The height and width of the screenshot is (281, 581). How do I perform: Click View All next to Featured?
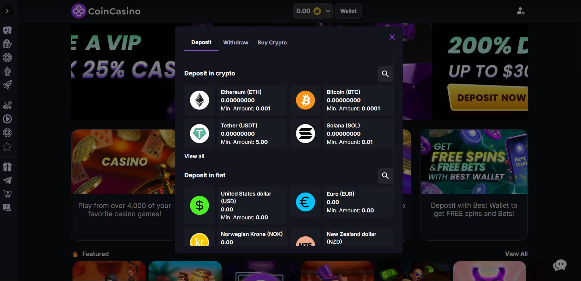(516, 254)
